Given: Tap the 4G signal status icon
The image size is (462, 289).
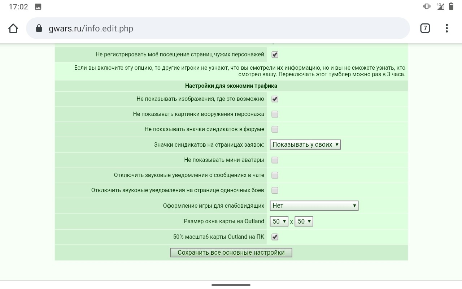Looking at the screenshot, I should pos(440,6).
